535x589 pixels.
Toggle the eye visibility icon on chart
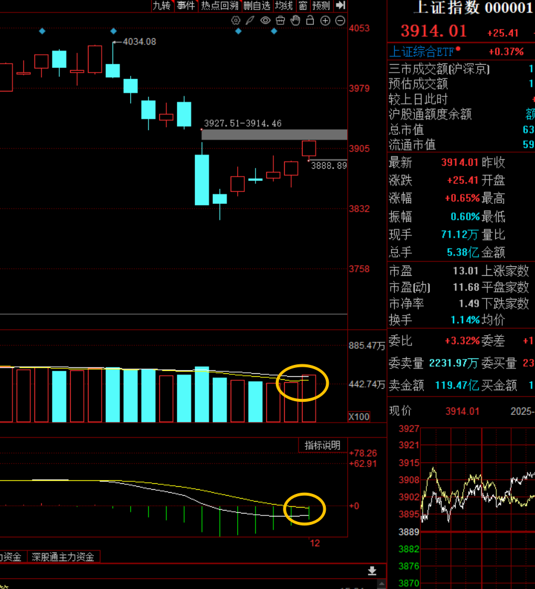[x=265, y=21]
